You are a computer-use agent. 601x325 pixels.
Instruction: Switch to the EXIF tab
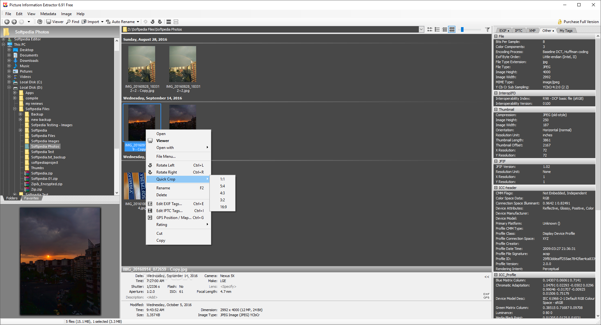pos(504,31)
